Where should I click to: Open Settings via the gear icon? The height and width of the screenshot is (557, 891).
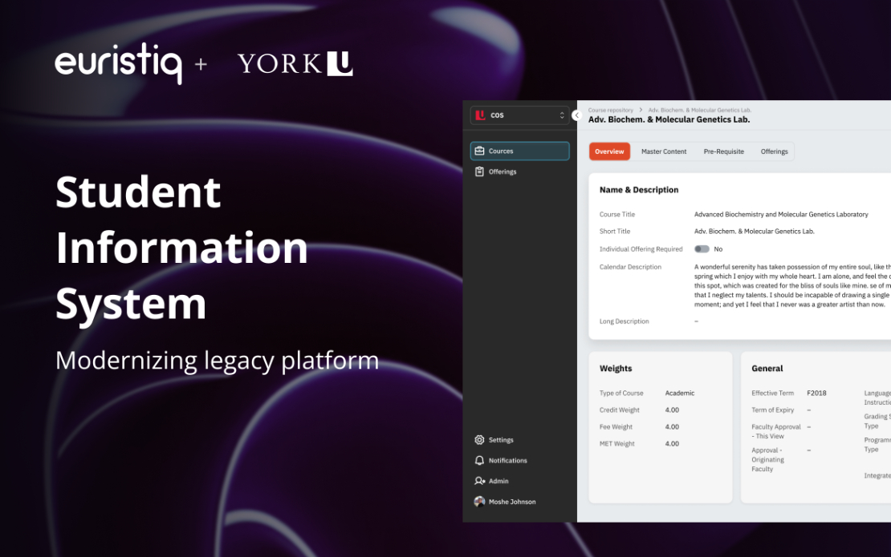point(479,439)
